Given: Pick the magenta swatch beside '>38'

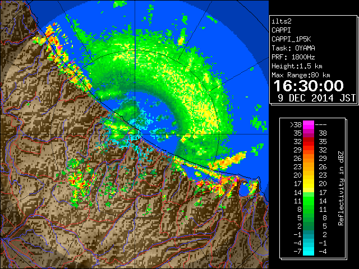Looking at the screenshot, I should [x=309, y=124].
